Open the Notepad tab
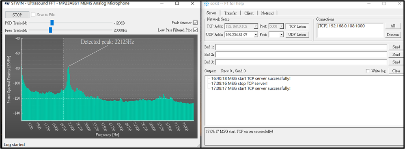Image resolution: width=405 pixels, height=149 pixels. (267, 13)
